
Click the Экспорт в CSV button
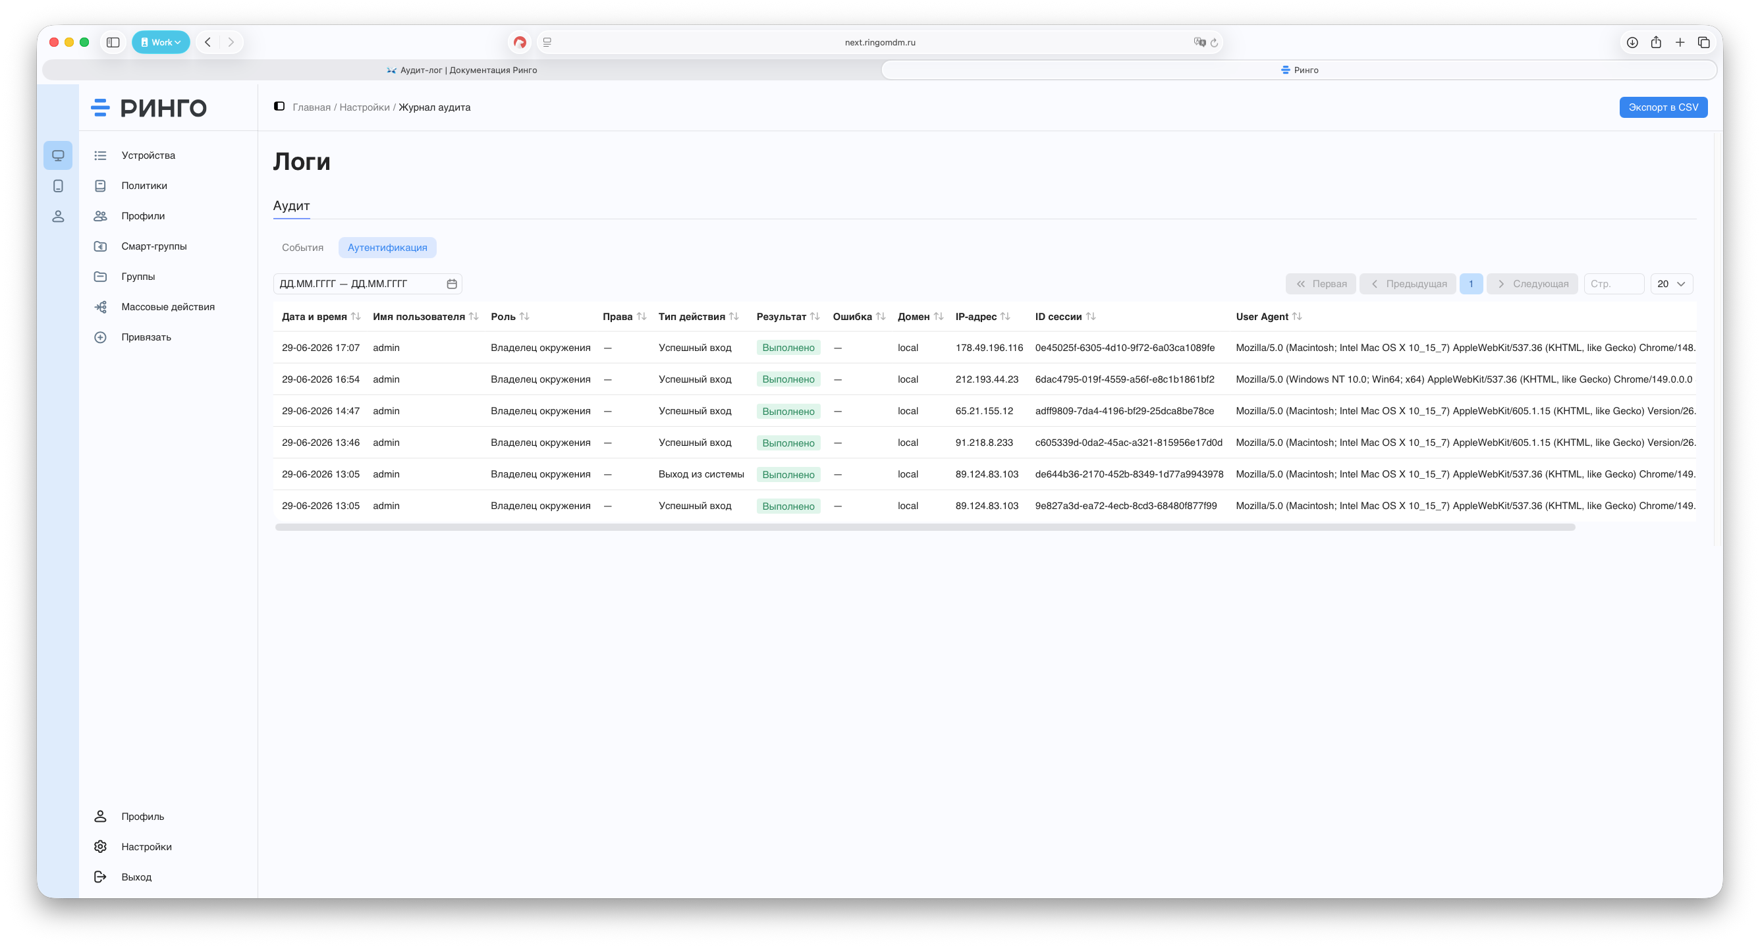[x=1663, y=107]
